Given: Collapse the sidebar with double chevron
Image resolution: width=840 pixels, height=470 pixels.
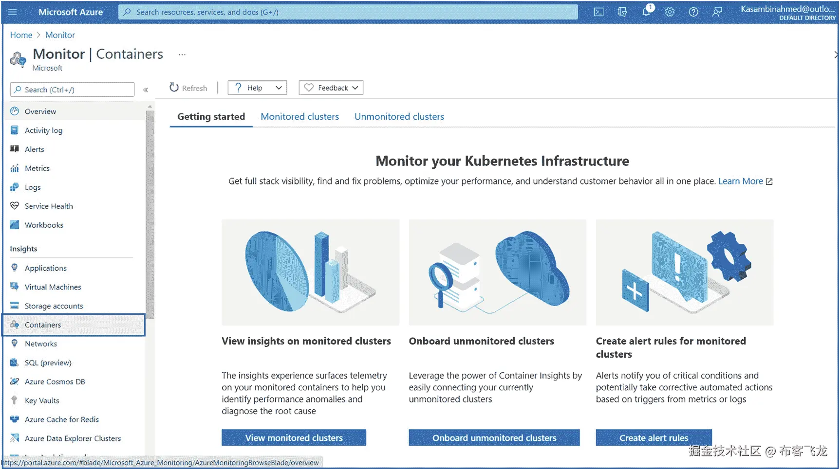Looking at the screenshot, I should point(146,90).
